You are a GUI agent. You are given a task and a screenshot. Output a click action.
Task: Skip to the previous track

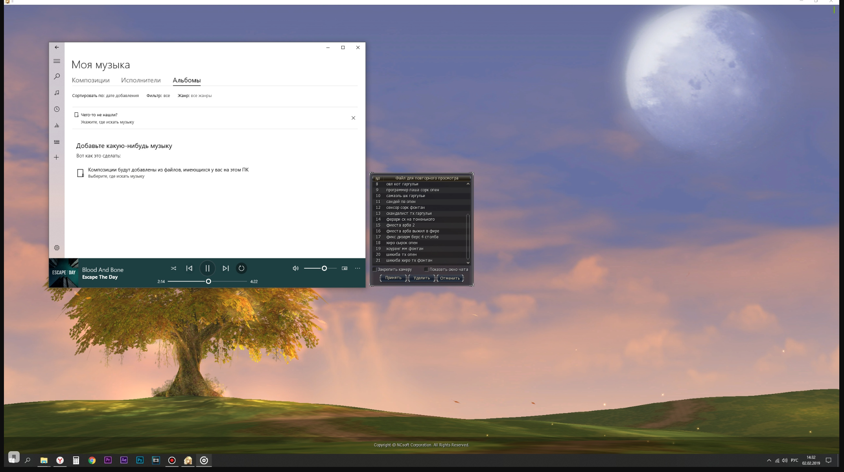point(189,268)
